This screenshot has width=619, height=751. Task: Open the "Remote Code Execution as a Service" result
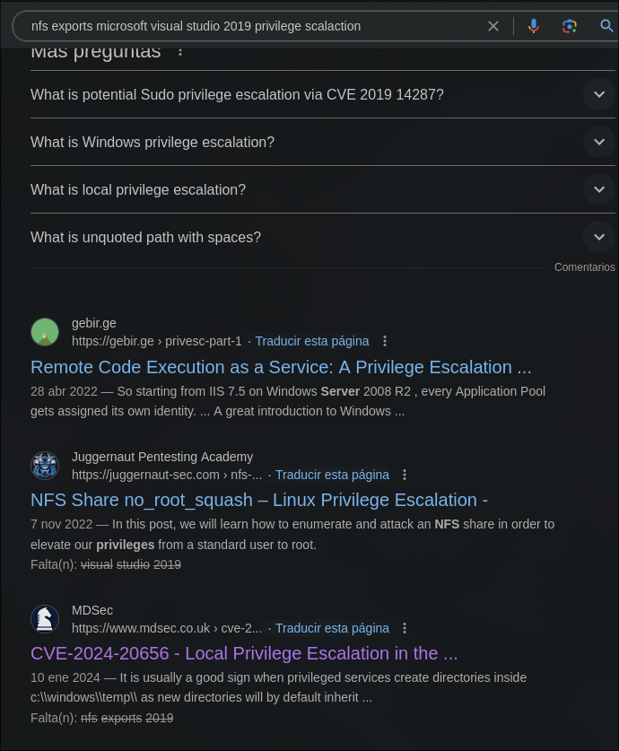281,367
